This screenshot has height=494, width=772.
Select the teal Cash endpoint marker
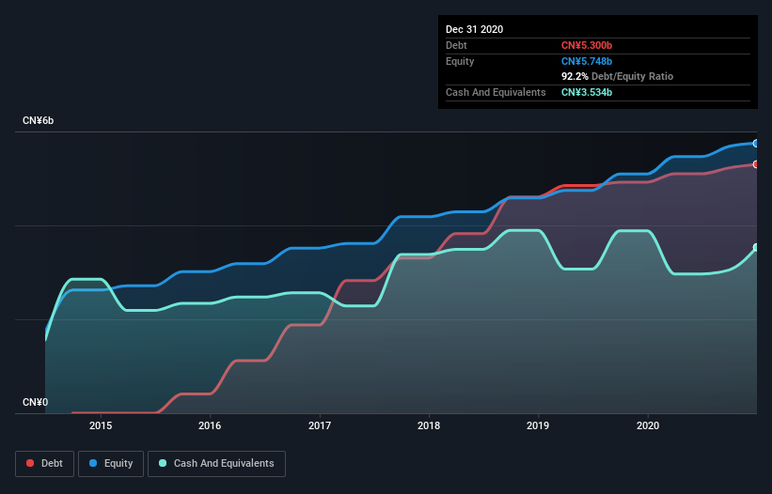click(x=756, y=247)
